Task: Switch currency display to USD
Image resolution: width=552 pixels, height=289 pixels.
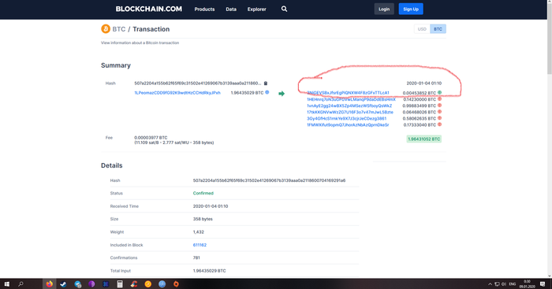Action: (x=422, y=29)
